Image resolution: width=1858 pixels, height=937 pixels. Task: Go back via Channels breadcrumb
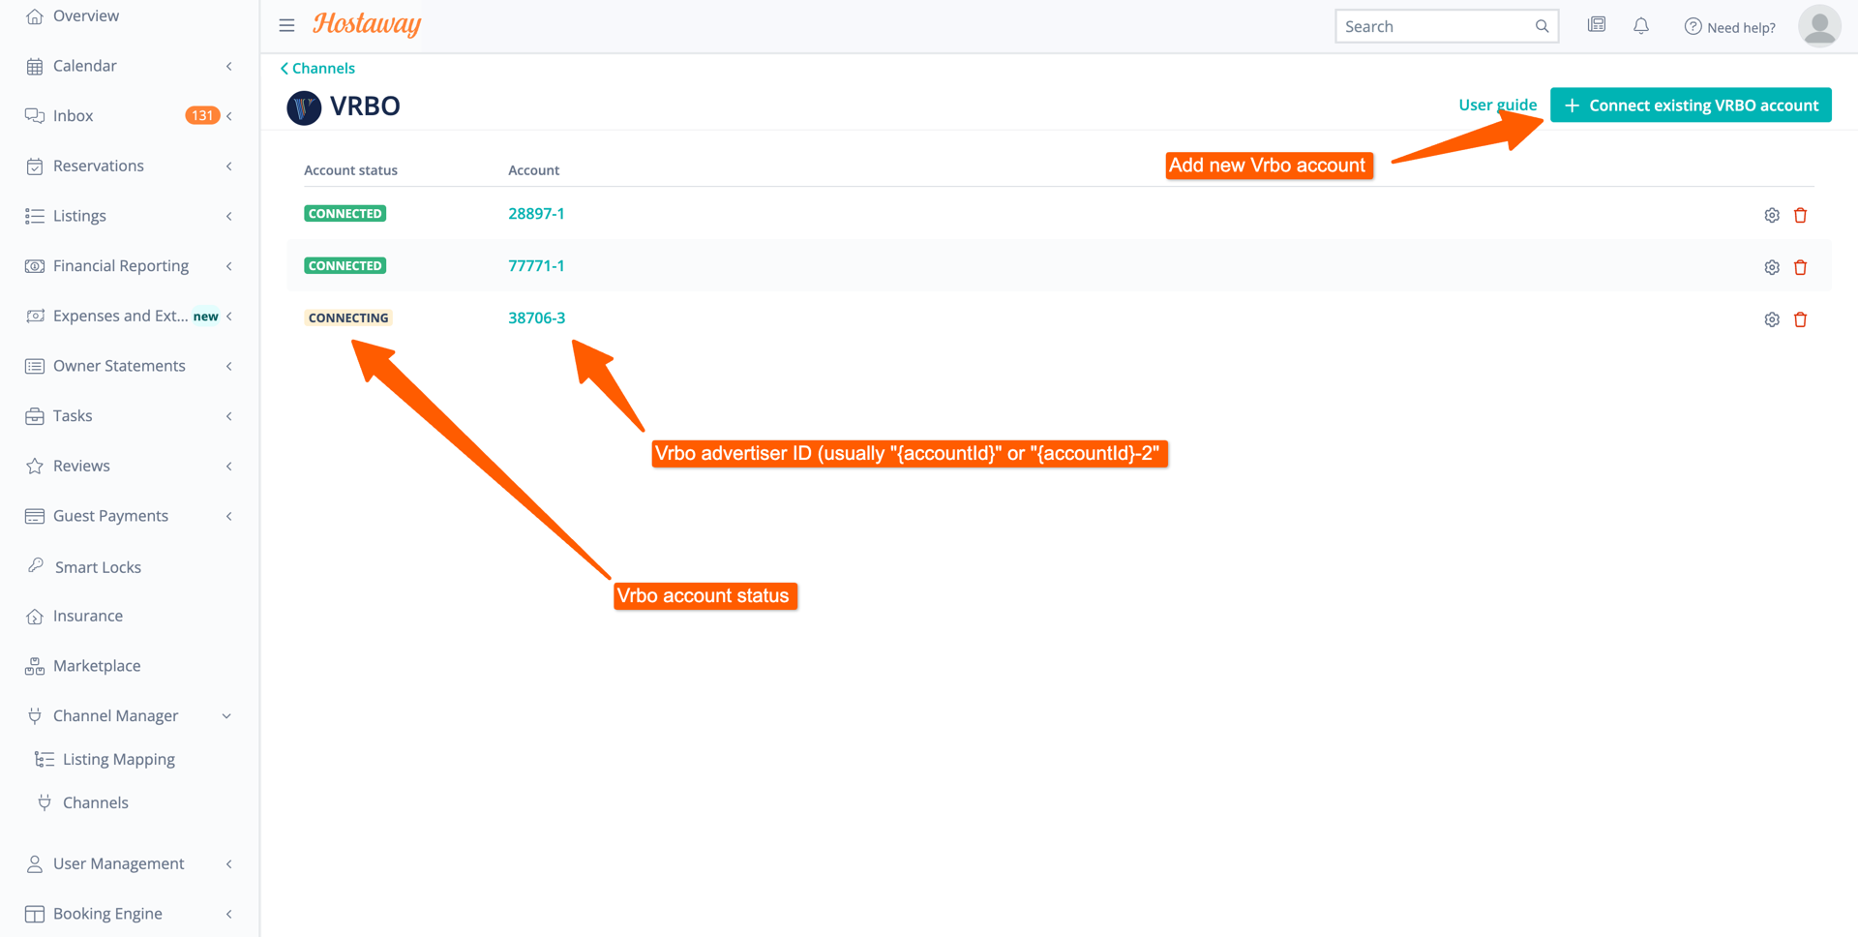(x=317, y=68)
